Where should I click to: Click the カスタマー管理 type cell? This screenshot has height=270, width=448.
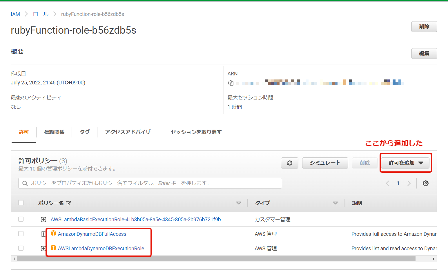[x=273, y=220]
